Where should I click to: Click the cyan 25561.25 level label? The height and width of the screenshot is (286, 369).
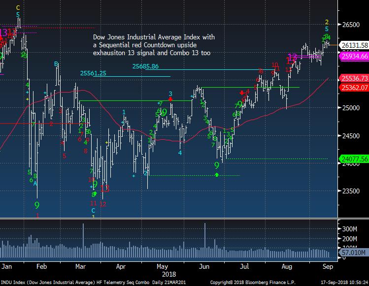coord(93,73)
